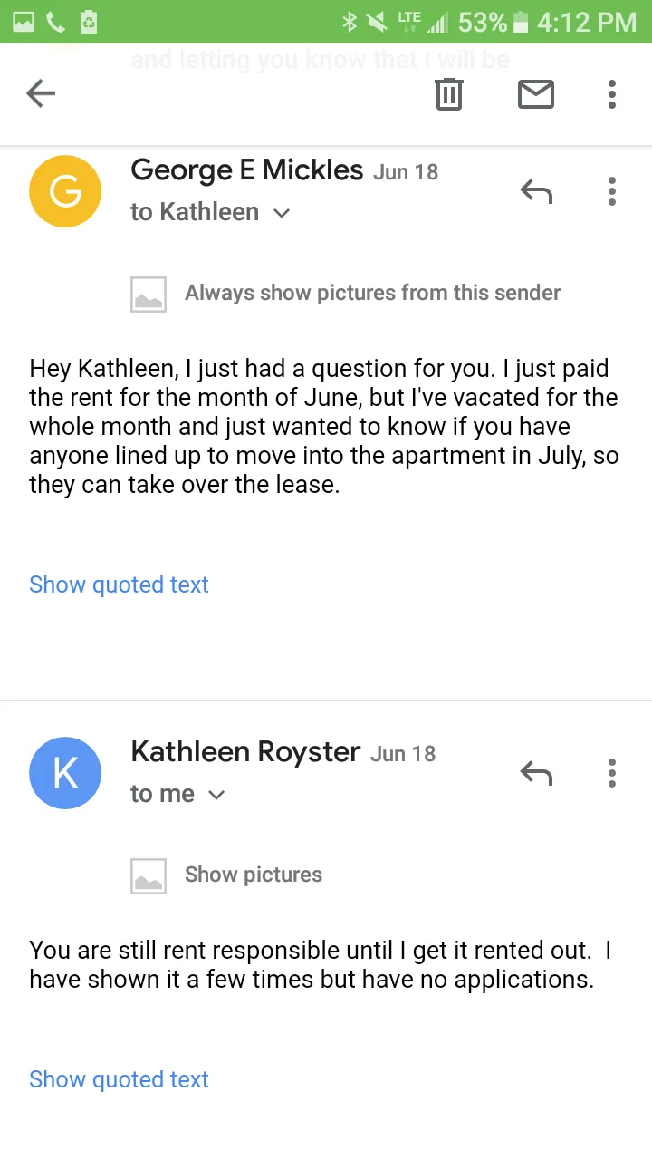
Task: Expand recipient details next to "to me"
Action: point(216,795)
